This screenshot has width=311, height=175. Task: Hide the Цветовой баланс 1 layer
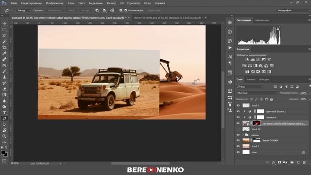238,111
